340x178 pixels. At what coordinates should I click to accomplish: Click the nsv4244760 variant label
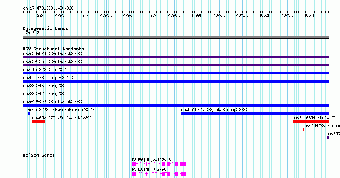pyautogui.click(x=321, y=126)
